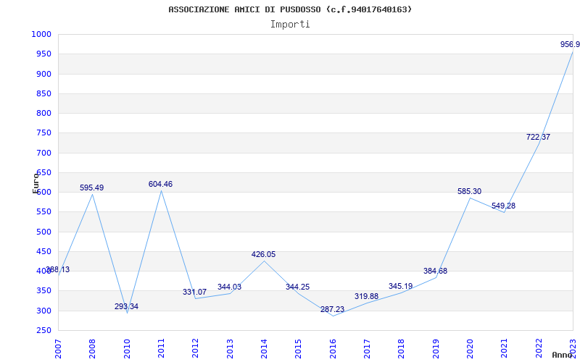Click the 293.34 data label
This screenshot has height=362, width=580.
point(126,307)
